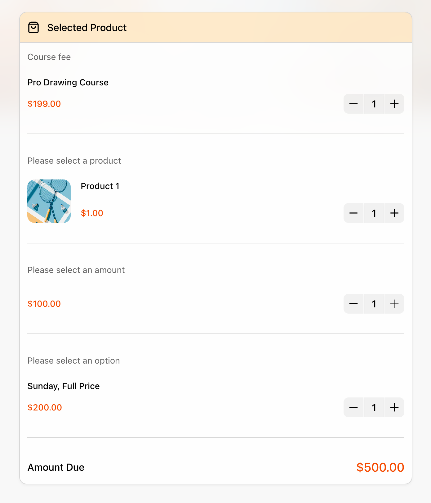Viewport: 431px width, 503px height.
Task: Select the quantity field for Pro Drawing Course
Action: click(374, 104)
